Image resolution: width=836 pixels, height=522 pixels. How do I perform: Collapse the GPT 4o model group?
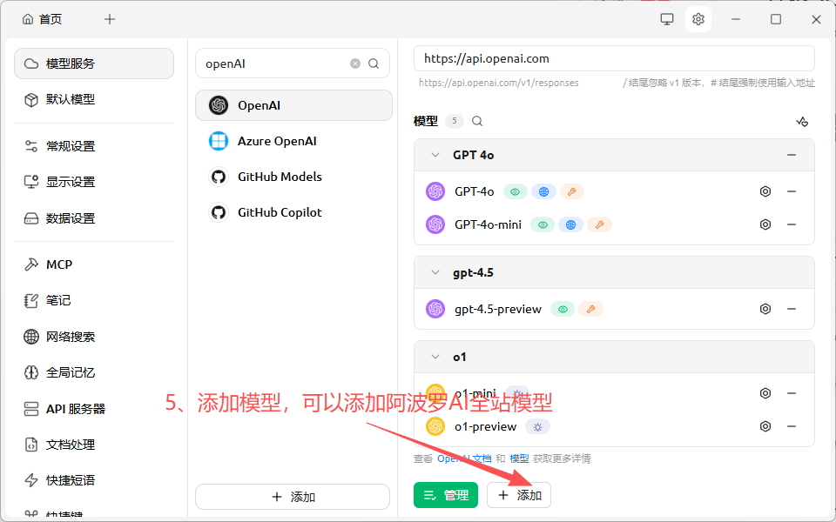(435, 154)
